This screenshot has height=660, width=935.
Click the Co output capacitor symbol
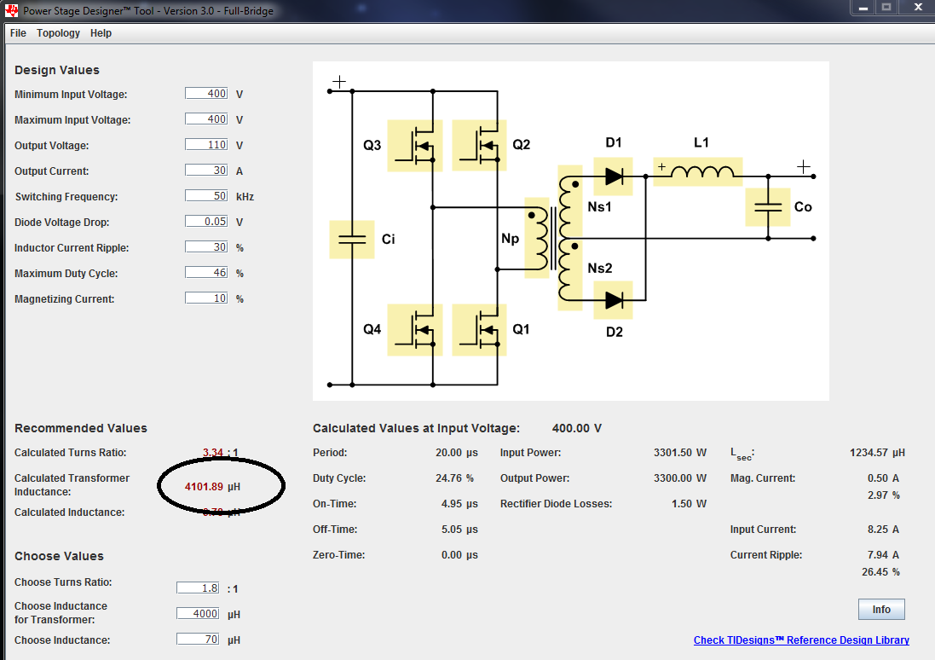coord(768,207)
